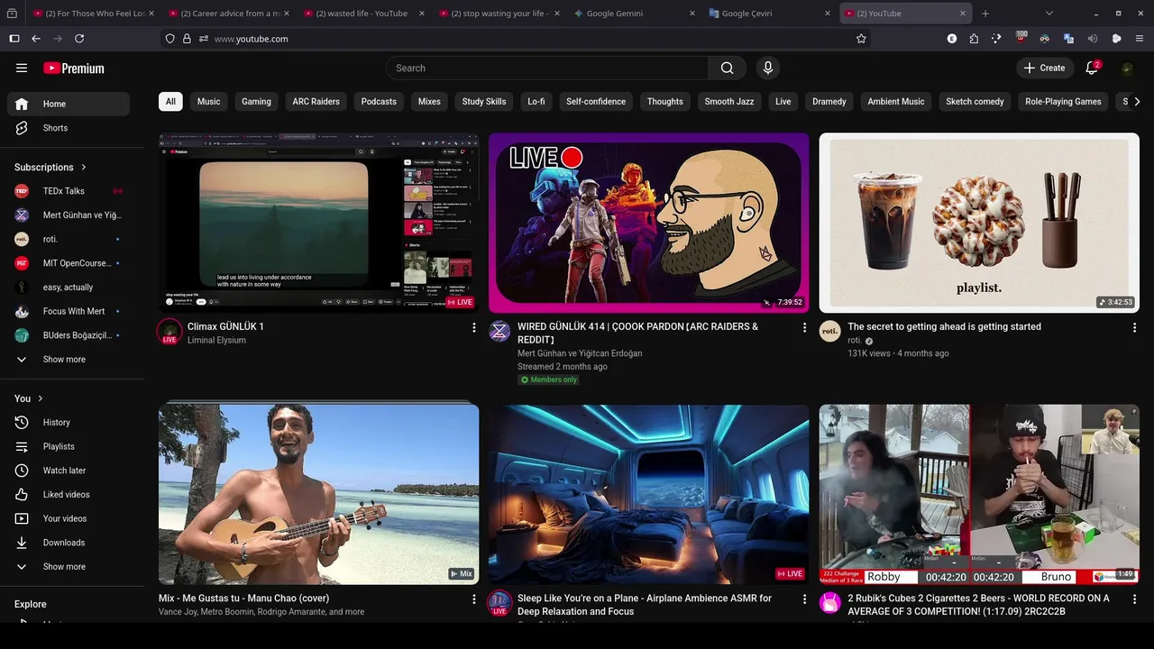Play the ukulele Me Gustas tu thumbnail
The image size is (1154, 649).
pyautogui.click(x=318, y=494)
